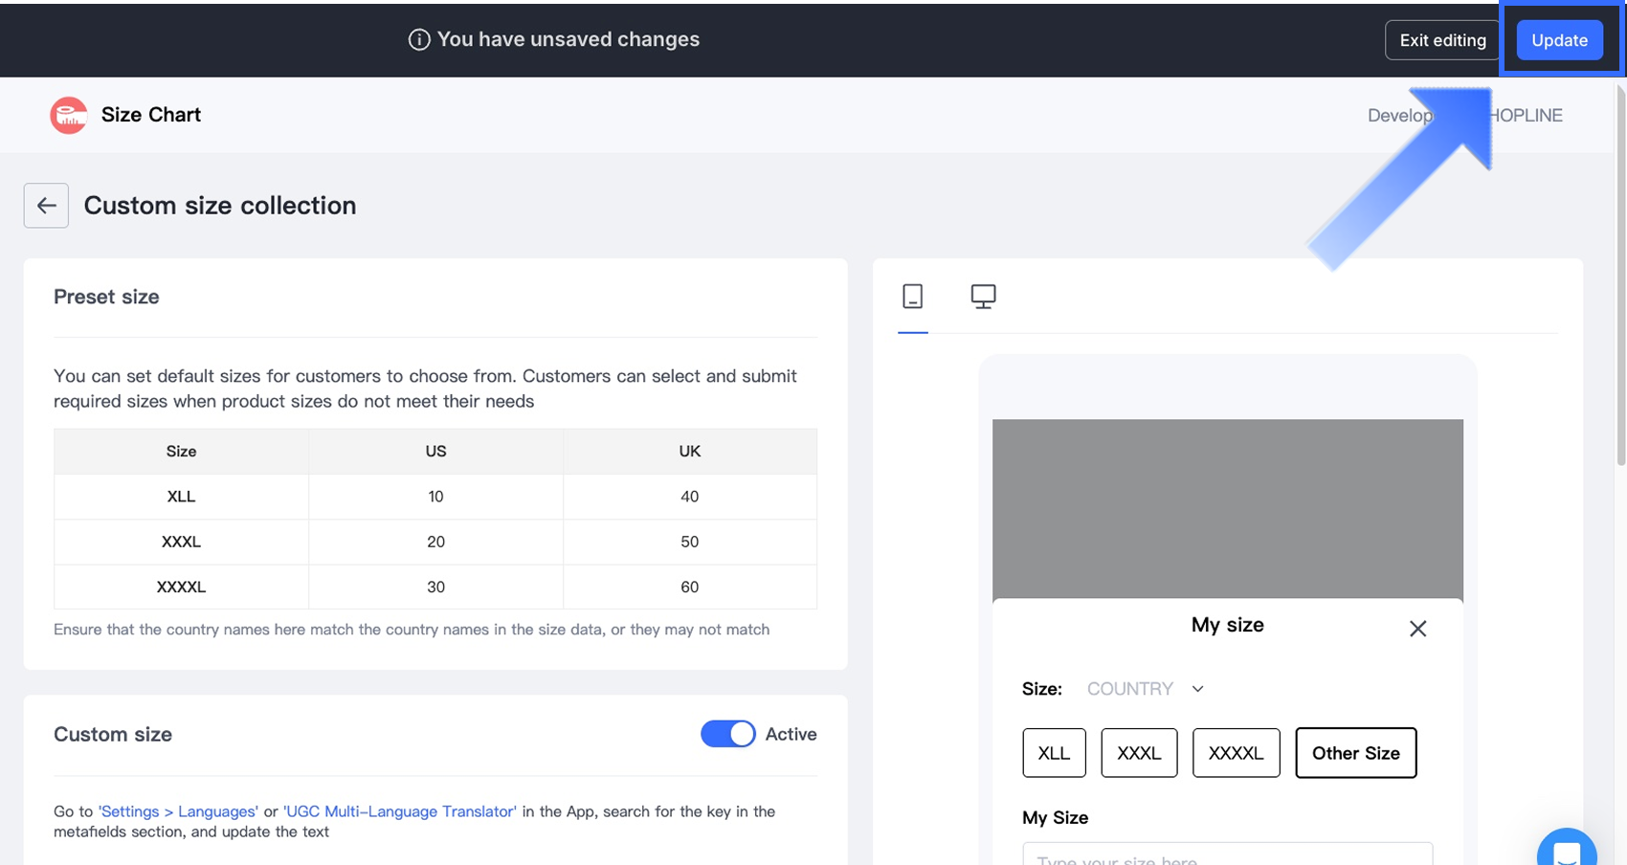
Task: Expand the COUNTRY size dropdown
Action: click(x=1130, y=689)
